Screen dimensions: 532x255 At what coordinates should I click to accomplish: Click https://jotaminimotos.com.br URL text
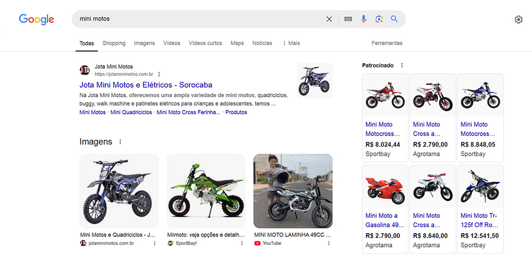pyautogui.click(x=124, y=74)
